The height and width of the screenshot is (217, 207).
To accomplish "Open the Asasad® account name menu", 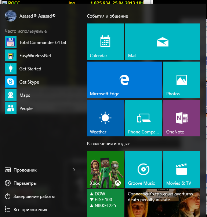I will point(37,16).
